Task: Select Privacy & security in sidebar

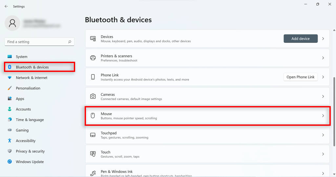Action: tap(30, 151)
